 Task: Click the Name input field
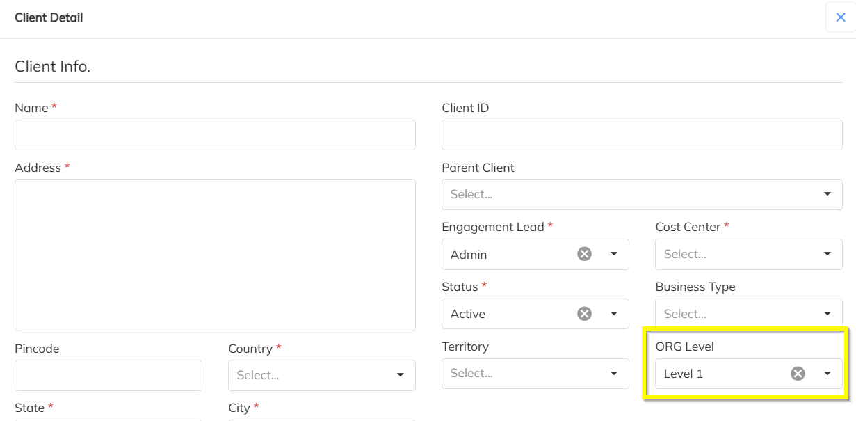[215, 135]
